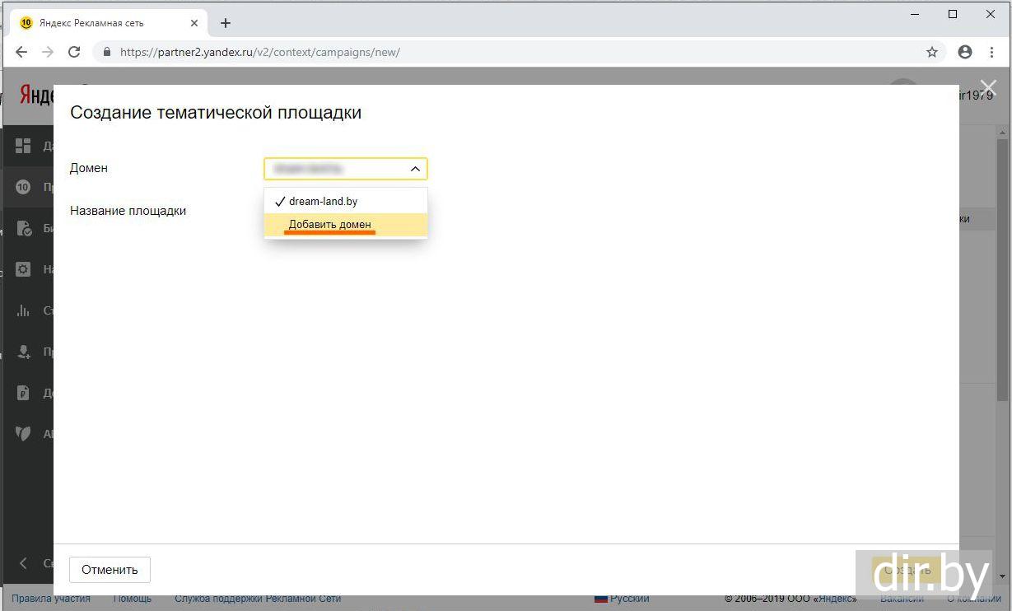
Task: Collapse sidebar with the chevron arrow
Action: point(23,563)
